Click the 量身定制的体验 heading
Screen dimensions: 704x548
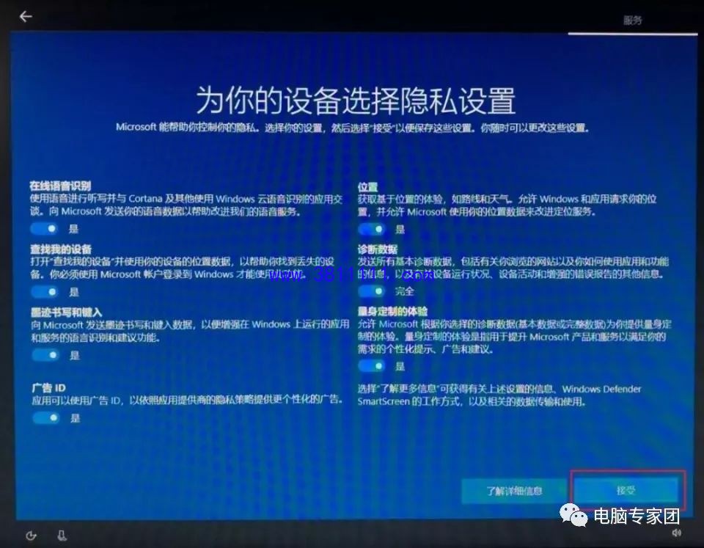[x=393, y=311]
